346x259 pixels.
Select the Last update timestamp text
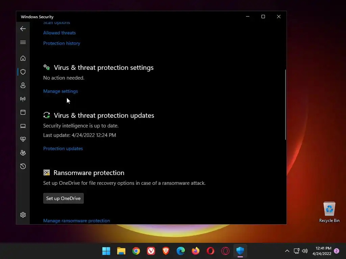pos(80,135)
